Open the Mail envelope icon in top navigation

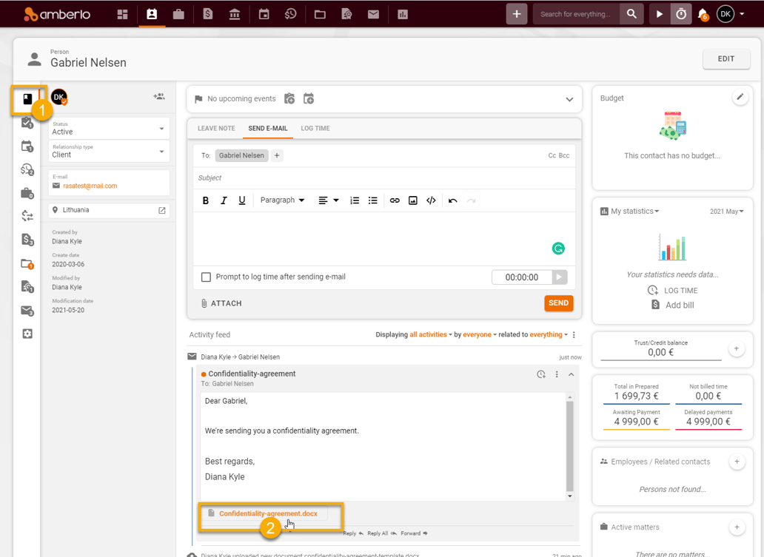[373, 13]
